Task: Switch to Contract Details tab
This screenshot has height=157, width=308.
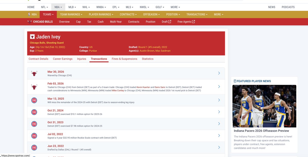Action: coord(38,59)
